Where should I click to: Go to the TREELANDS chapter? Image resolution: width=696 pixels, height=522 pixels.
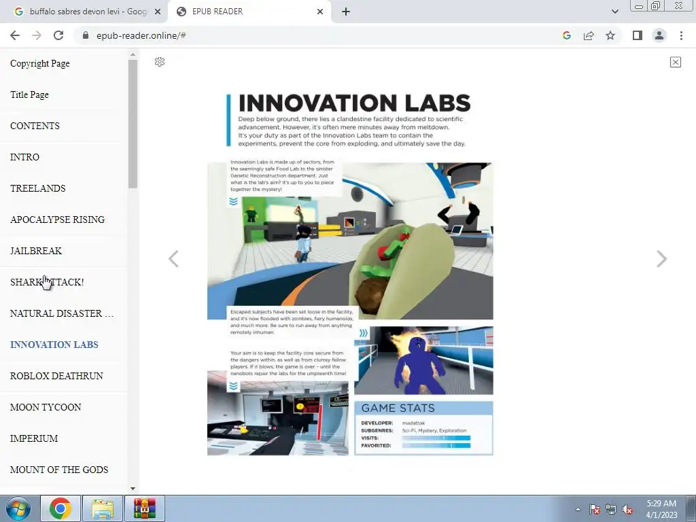38,188
